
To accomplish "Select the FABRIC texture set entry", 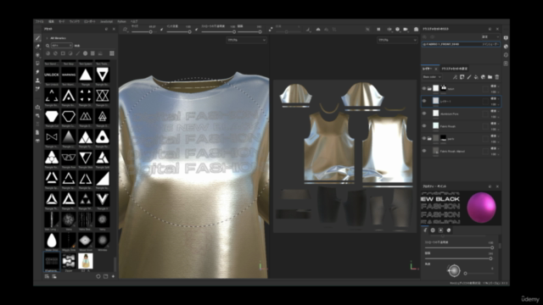I will tap(461, 44).
